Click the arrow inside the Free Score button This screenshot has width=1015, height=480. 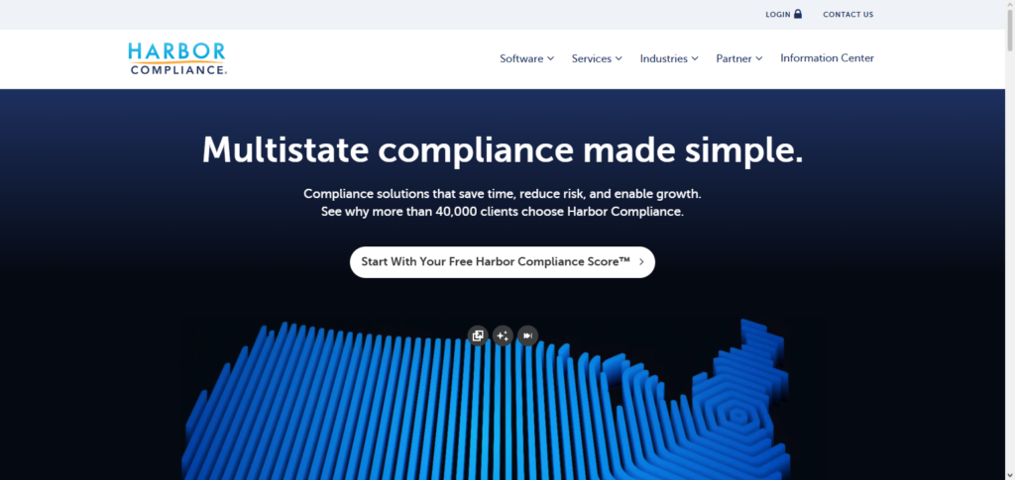point(641,262)
